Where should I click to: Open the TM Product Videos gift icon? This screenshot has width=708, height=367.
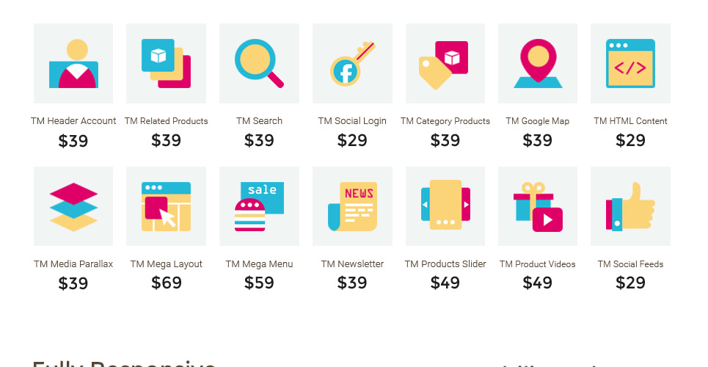(538, 206)
